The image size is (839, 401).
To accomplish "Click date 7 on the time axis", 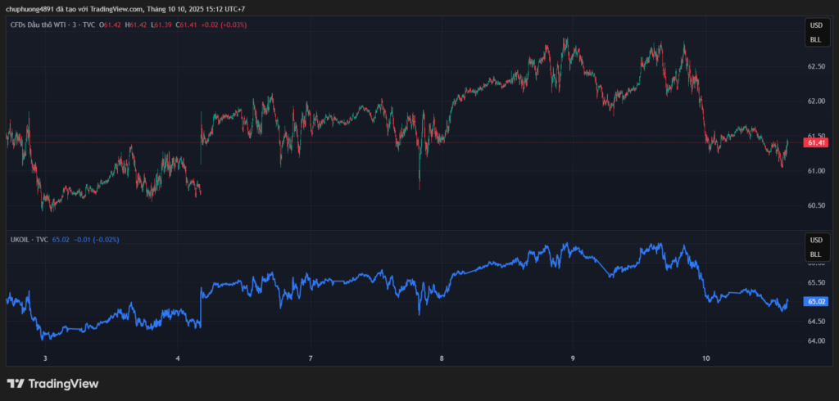I will 311,358.
